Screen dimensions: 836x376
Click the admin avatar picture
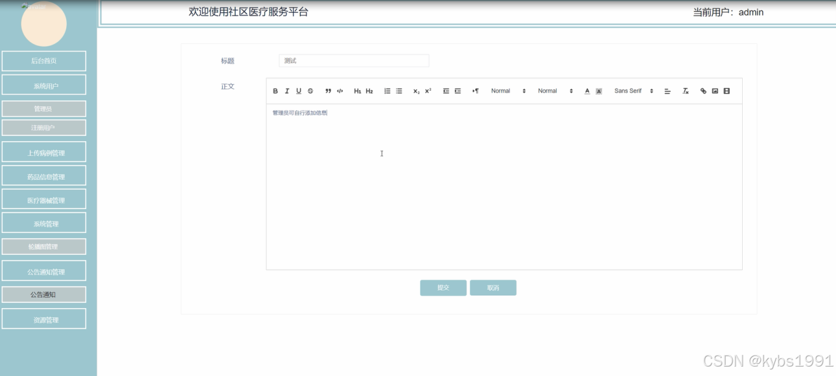pos(44,23)
